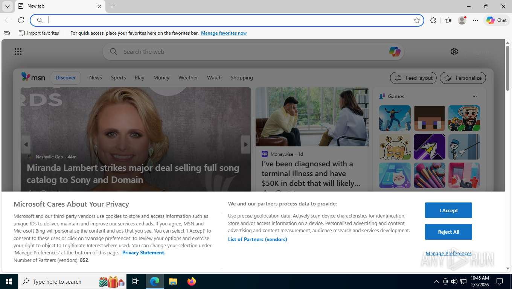Screen dimensions: 512x289
Task: Open the piano tiles game thumbnail
Action: (395, 175)
